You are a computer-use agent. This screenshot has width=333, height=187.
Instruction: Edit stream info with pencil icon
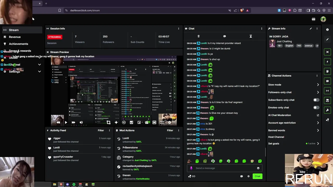coord(311,29)
